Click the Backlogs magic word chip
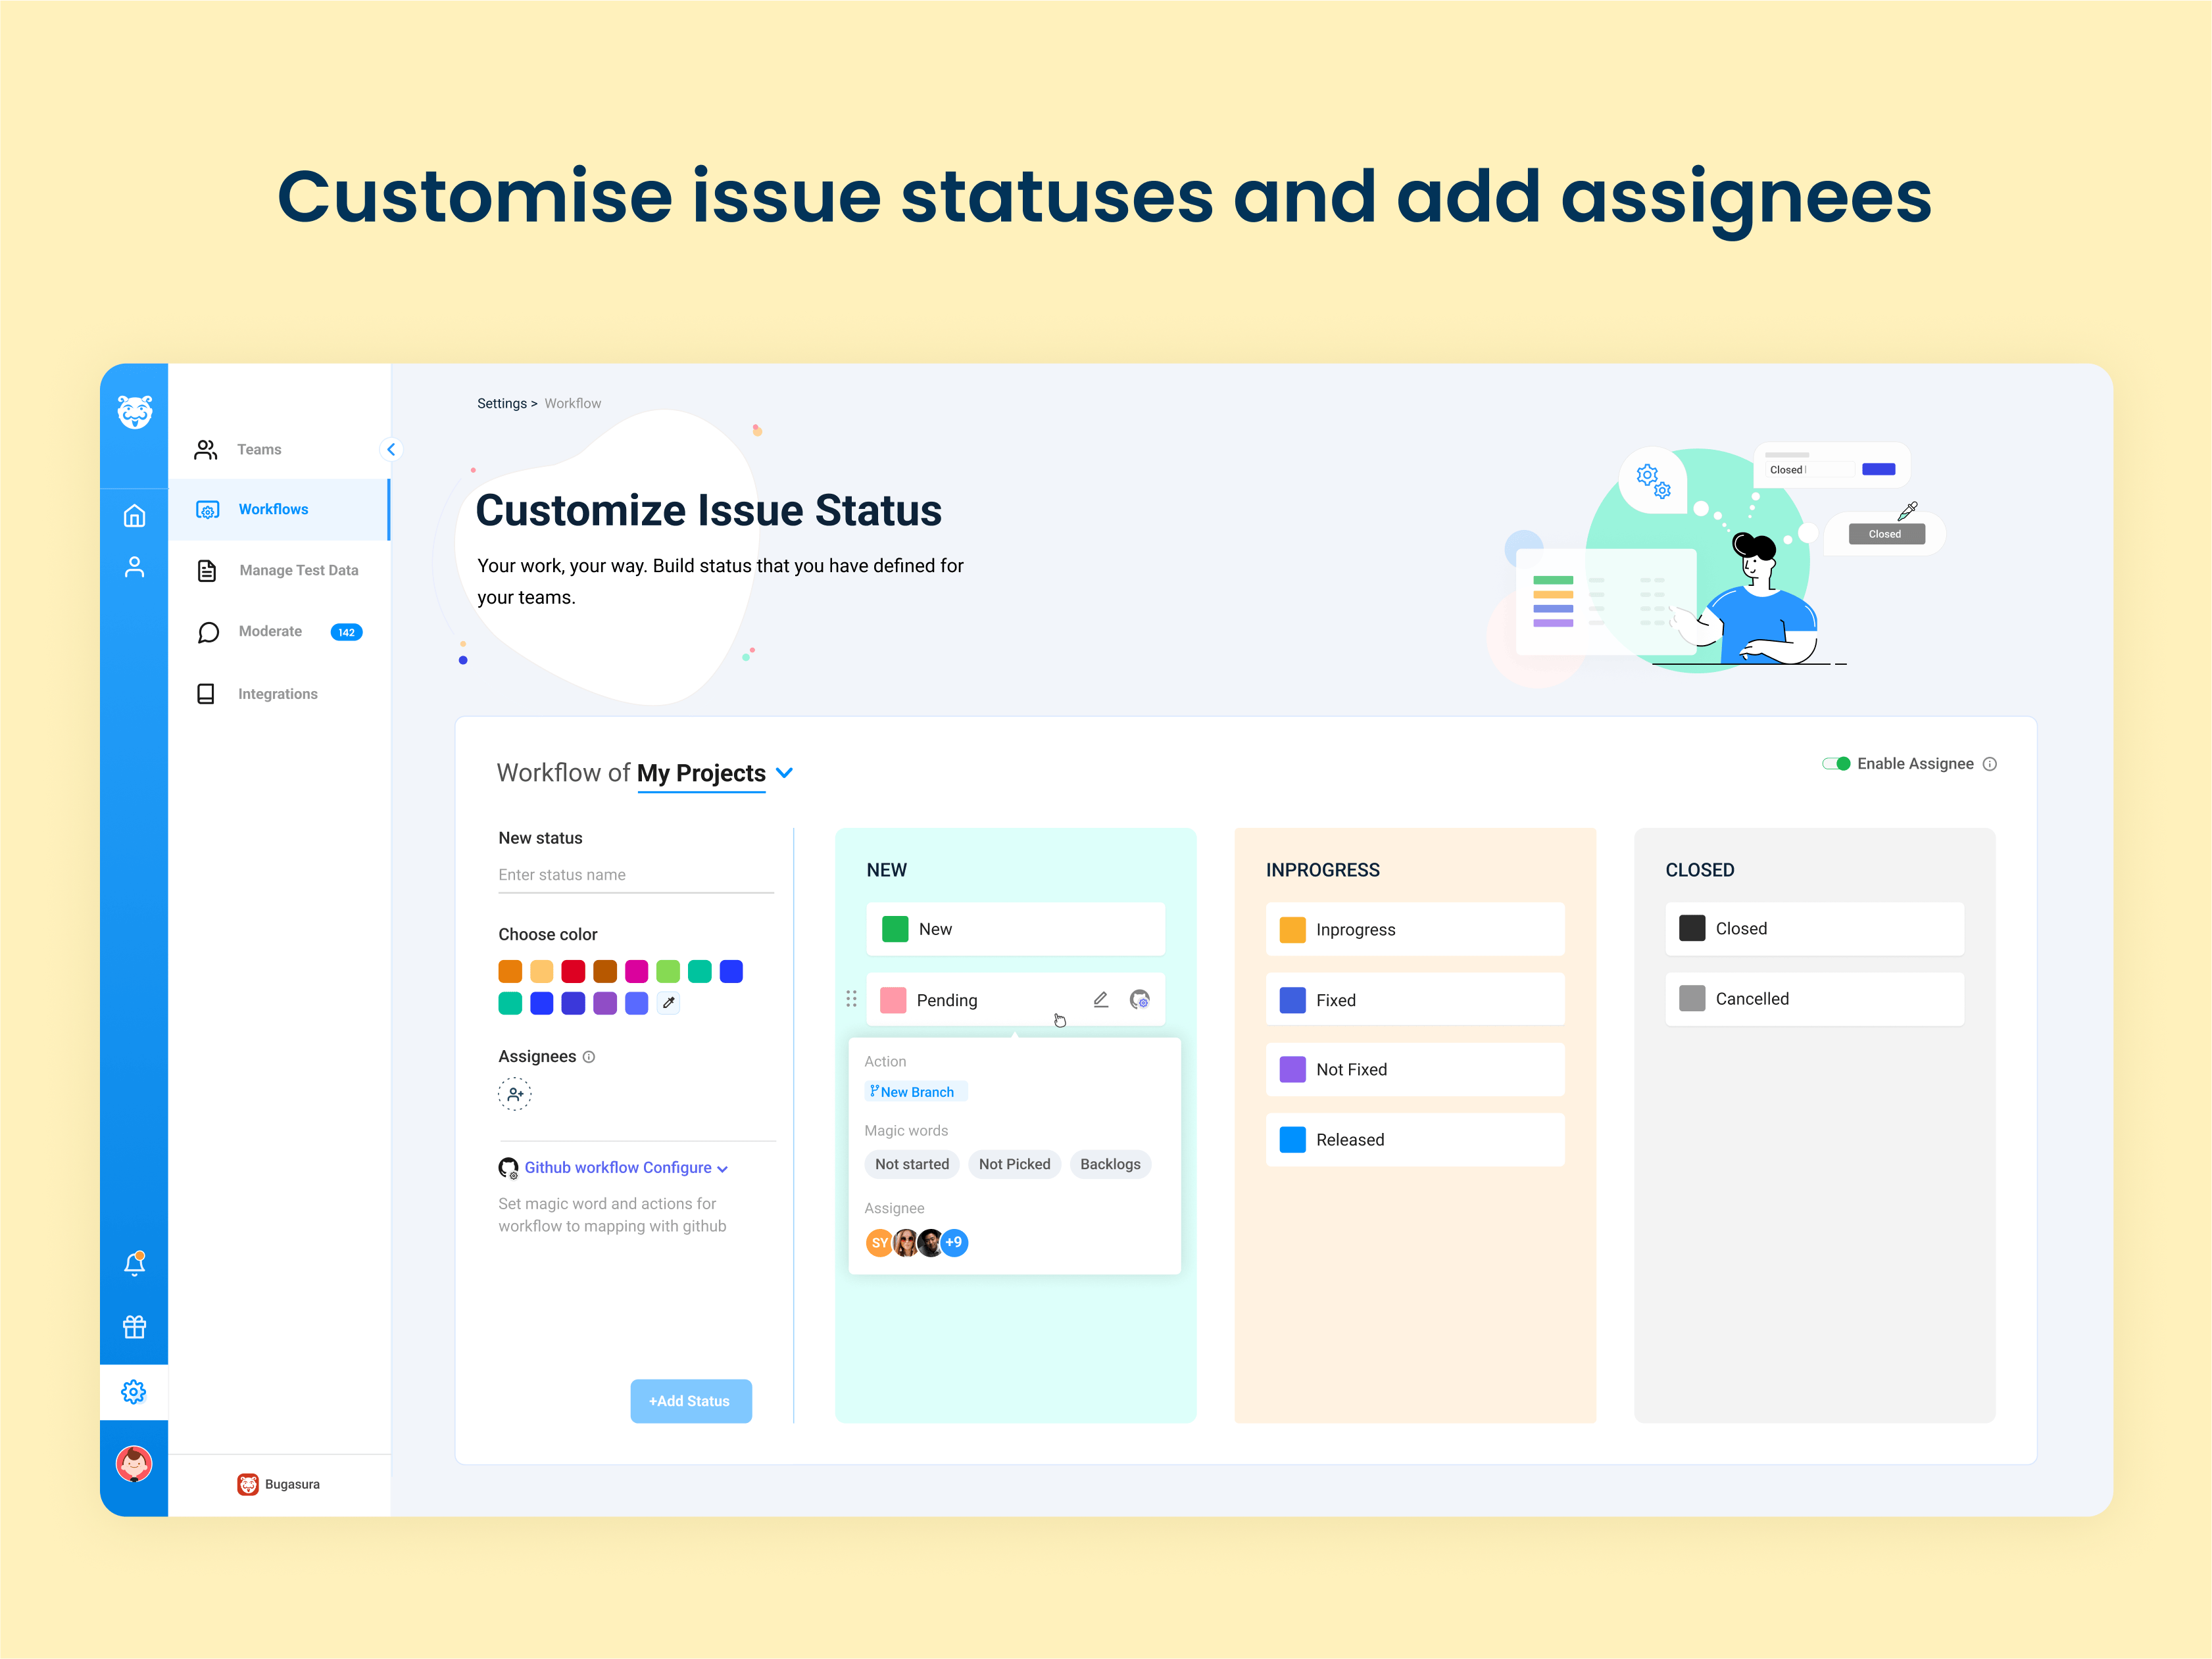The width and height of the screenshot is (2212, 1659). [1110, 1164]
